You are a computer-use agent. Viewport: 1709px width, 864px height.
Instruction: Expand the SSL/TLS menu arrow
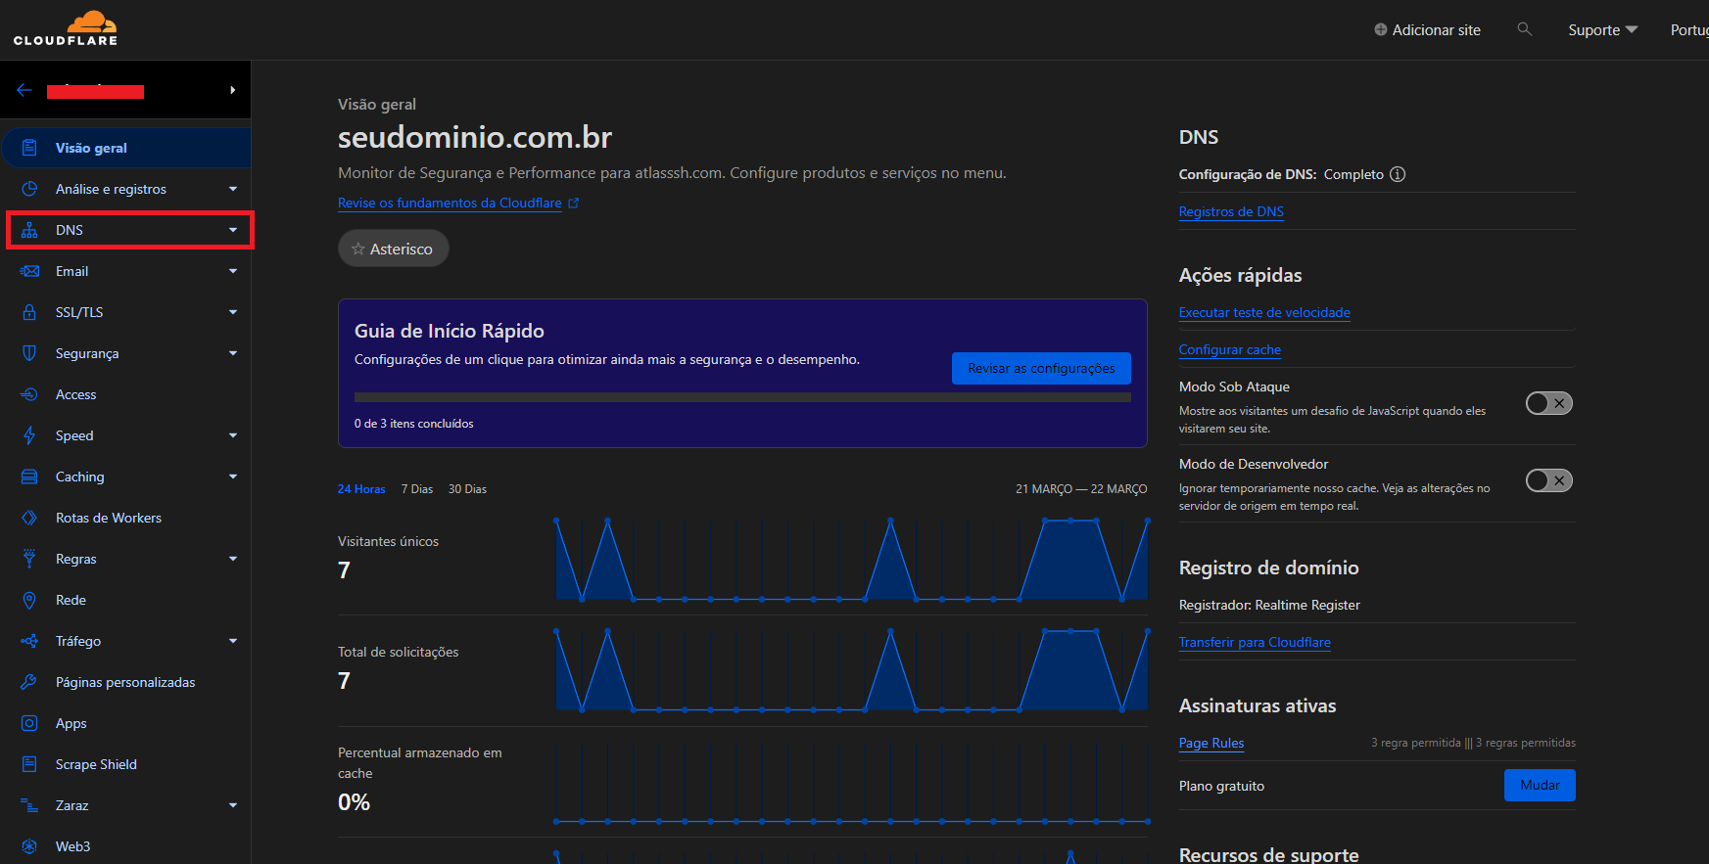[x=233, y=312]
